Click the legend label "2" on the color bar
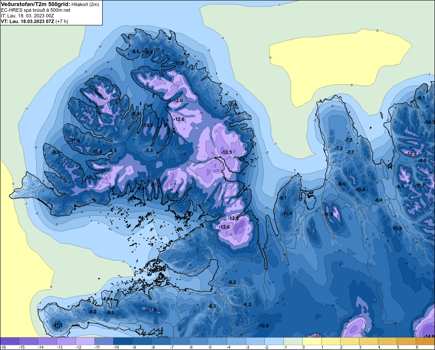 click(341, 347)
